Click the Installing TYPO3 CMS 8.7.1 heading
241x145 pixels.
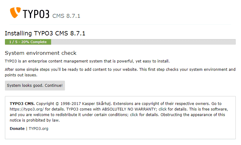(x=45, y=33)
